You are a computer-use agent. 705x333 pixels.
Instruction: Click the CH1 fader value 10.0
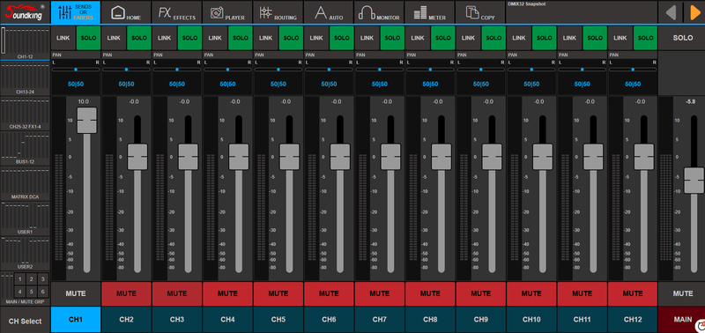point(84,101)
